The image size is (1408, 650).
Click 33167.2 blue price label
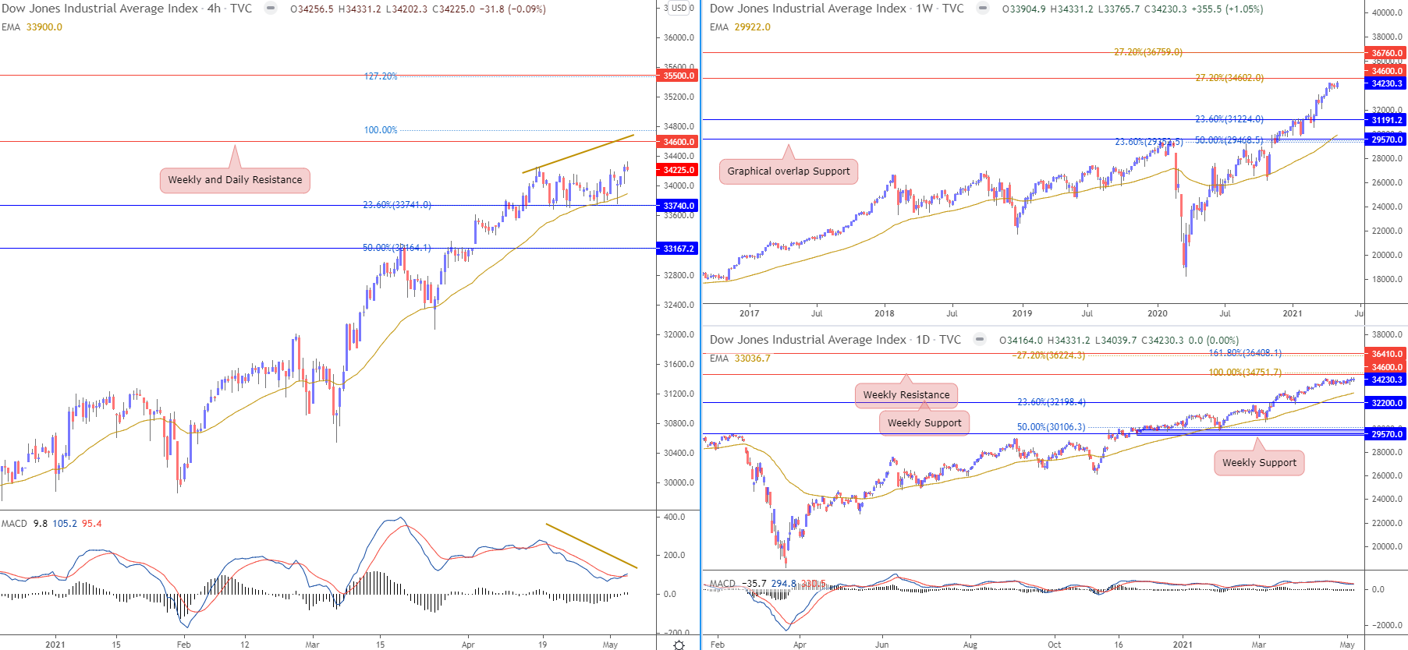679,249
